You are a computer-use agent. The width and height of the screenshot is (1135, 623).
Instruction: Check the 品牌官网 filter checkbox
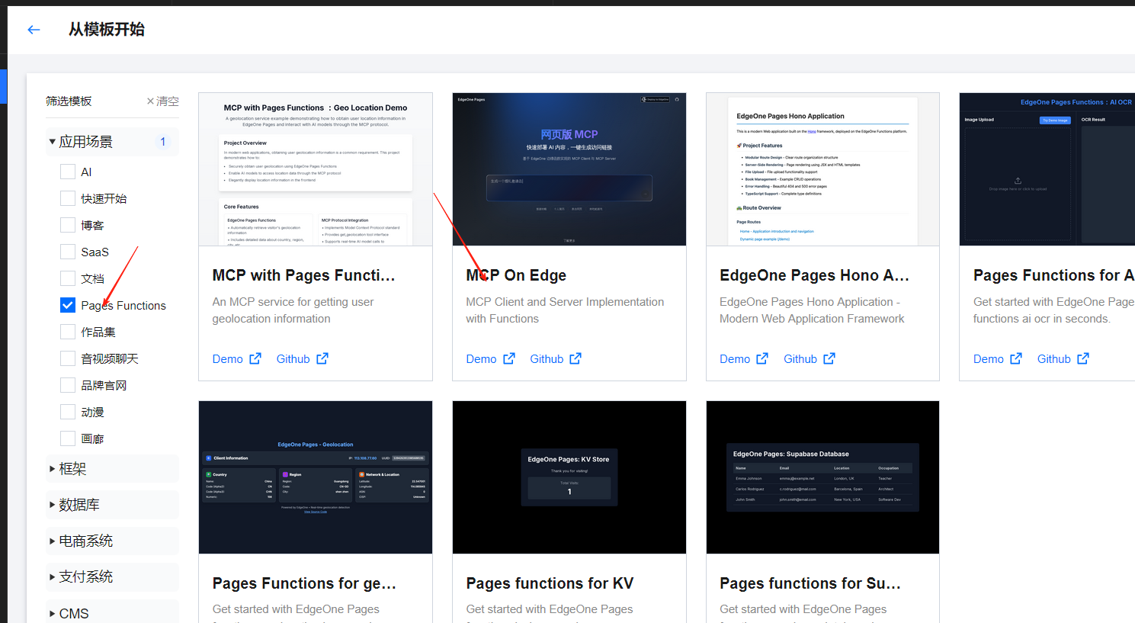[68, 386]
